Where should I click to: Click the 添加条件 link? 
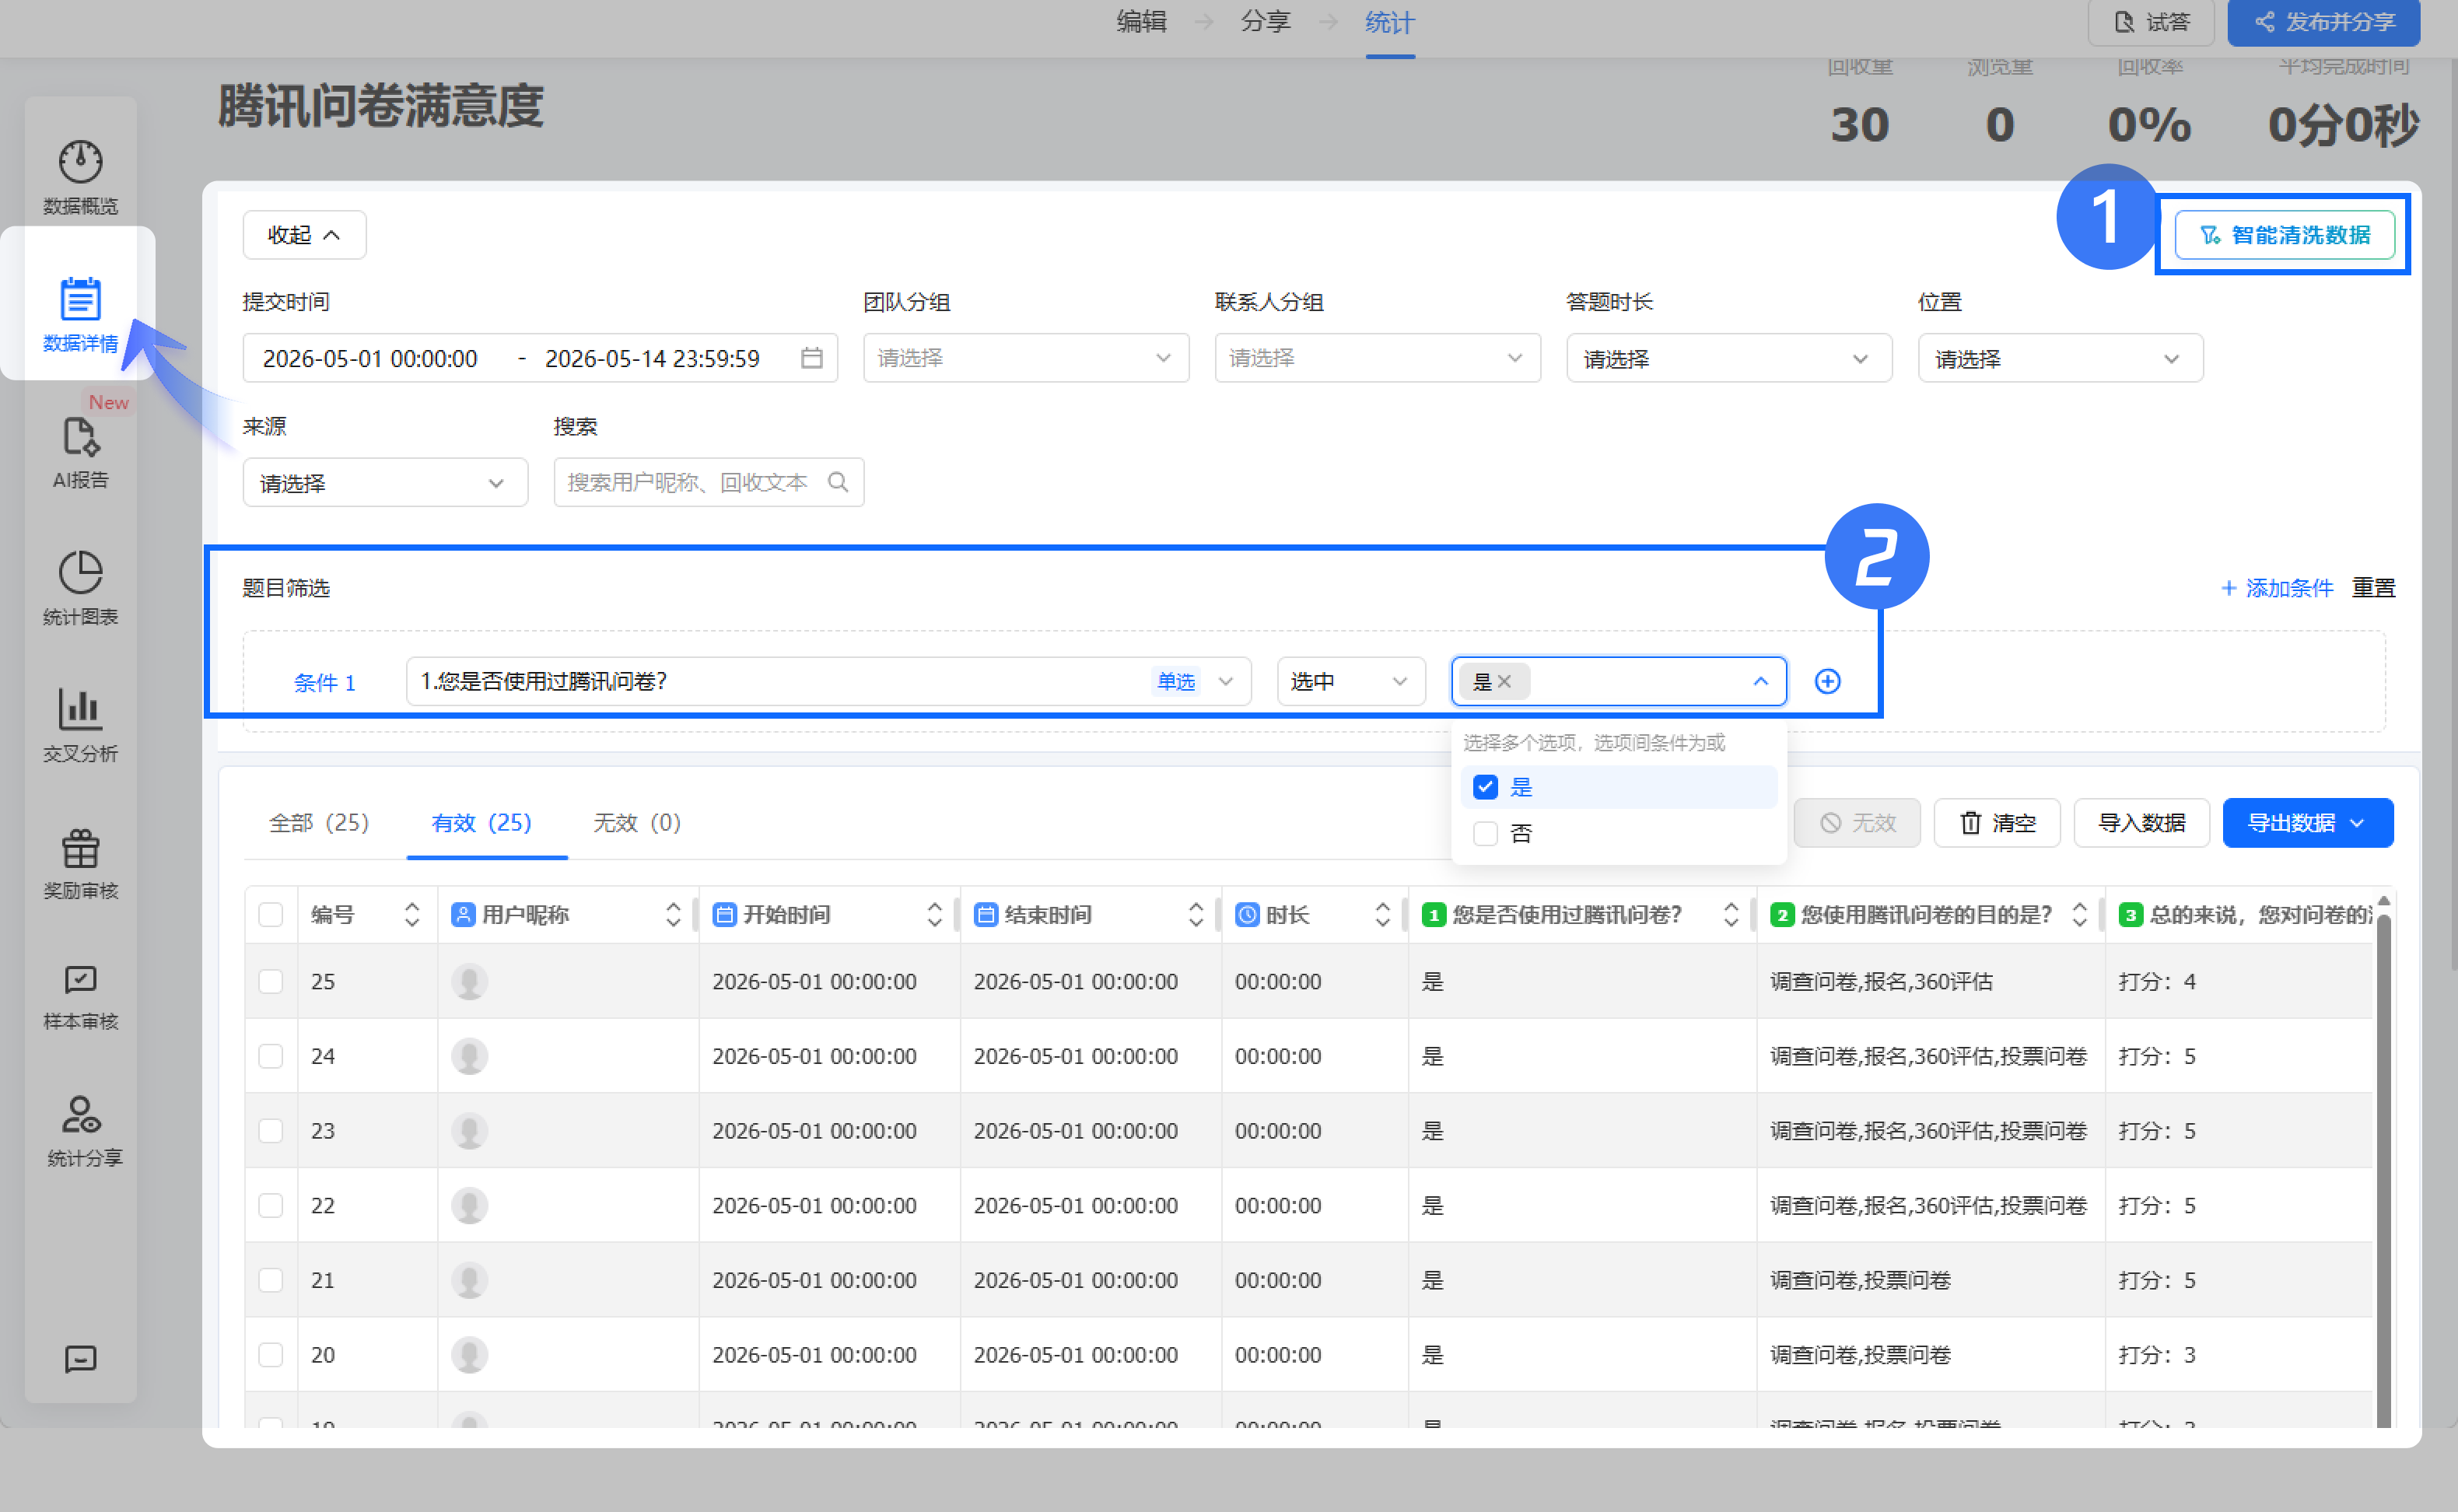[2277, 588]
